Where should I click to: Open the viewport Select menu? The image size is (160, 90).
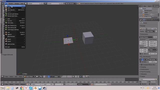coord(11,76)
